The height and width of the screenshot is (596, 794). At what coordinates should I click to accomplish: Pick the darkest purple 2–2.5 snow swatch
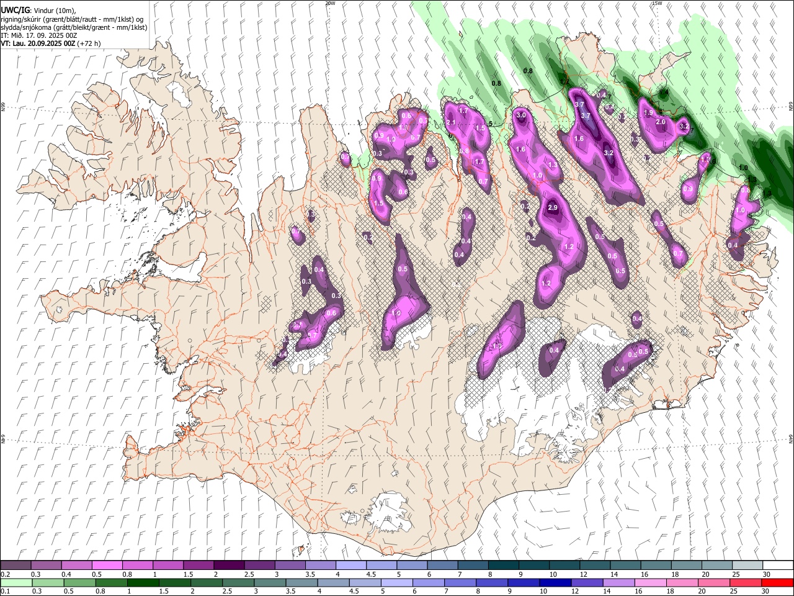pos(229,566)
